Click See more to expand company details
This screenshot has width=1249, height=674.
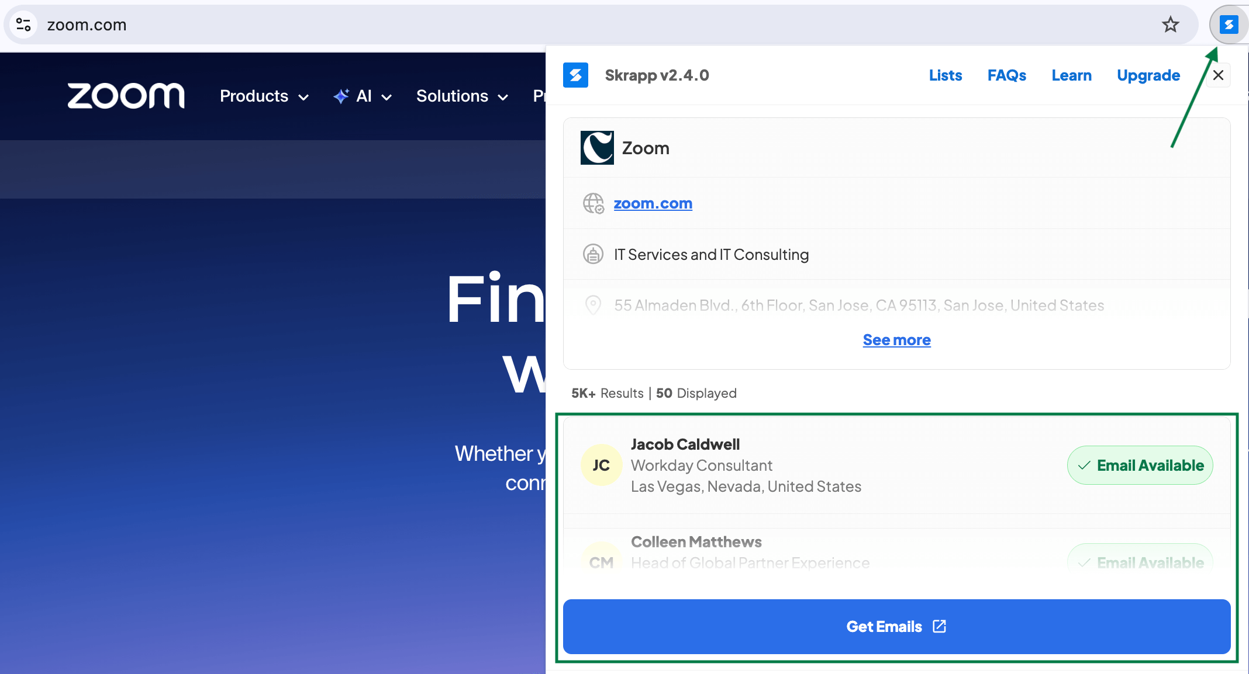coord(896,340)
